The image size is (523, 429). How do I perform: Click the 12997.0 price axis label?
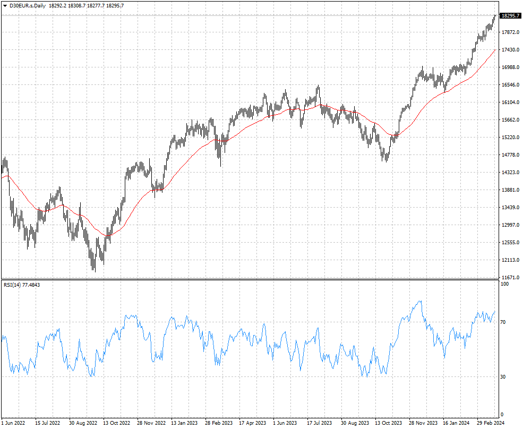pyautogui.click(x=510, y=225)
